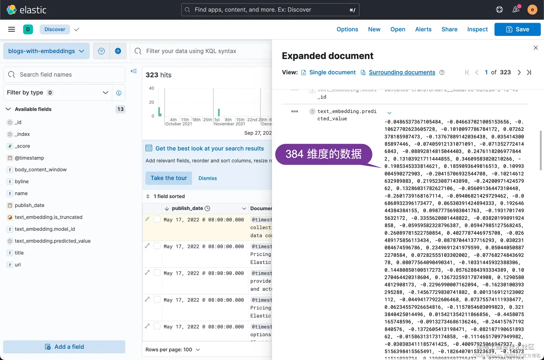Click Add a field button
Image resolution: width=544 pixels, height=360 pixels.
pos(64,347)
